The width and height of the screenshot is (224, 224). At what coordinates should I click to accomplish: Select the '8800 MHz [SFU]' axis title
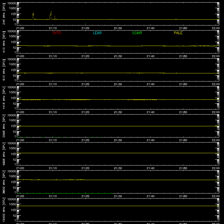click(4, 182)
